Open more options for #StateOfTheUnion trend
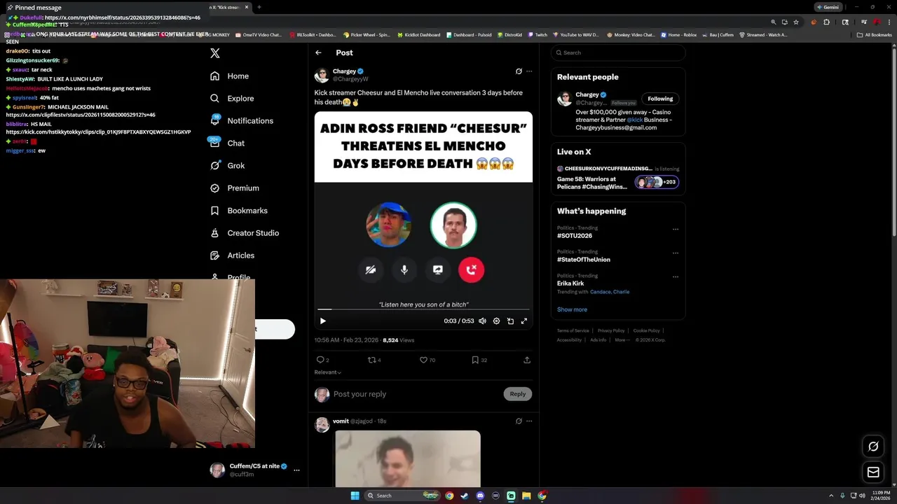The image size is (897, 504). [x=676, y=253]
